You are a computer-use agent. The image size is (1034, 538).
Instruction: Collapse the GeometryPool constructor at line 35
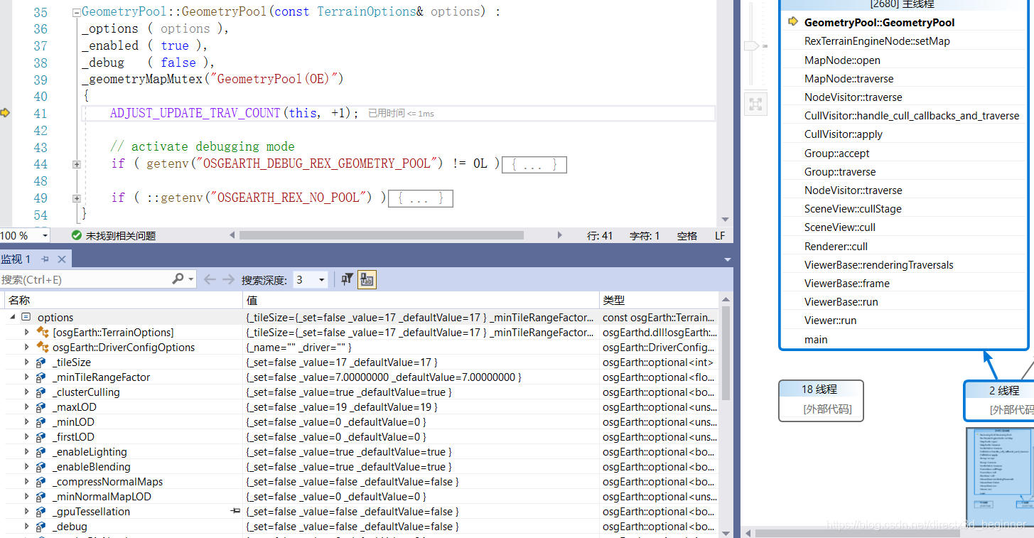[x=76, y=12]
